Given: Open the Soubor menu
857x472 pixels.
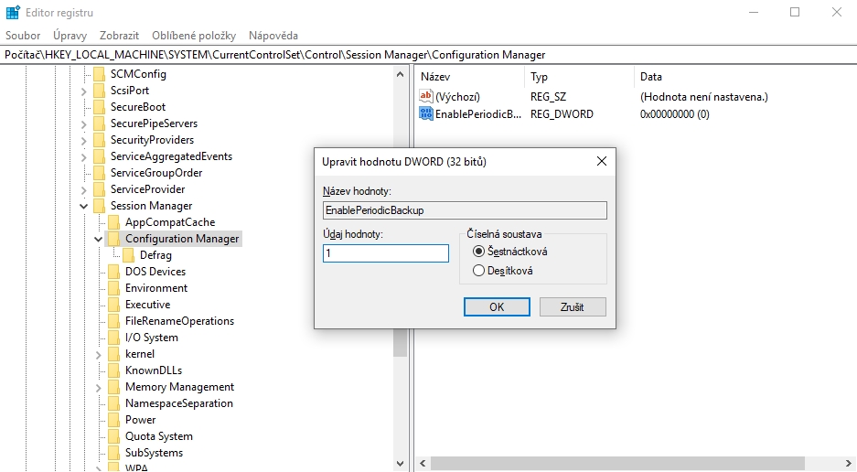Looking at the screenshot, I should click(x=23, y=36).
